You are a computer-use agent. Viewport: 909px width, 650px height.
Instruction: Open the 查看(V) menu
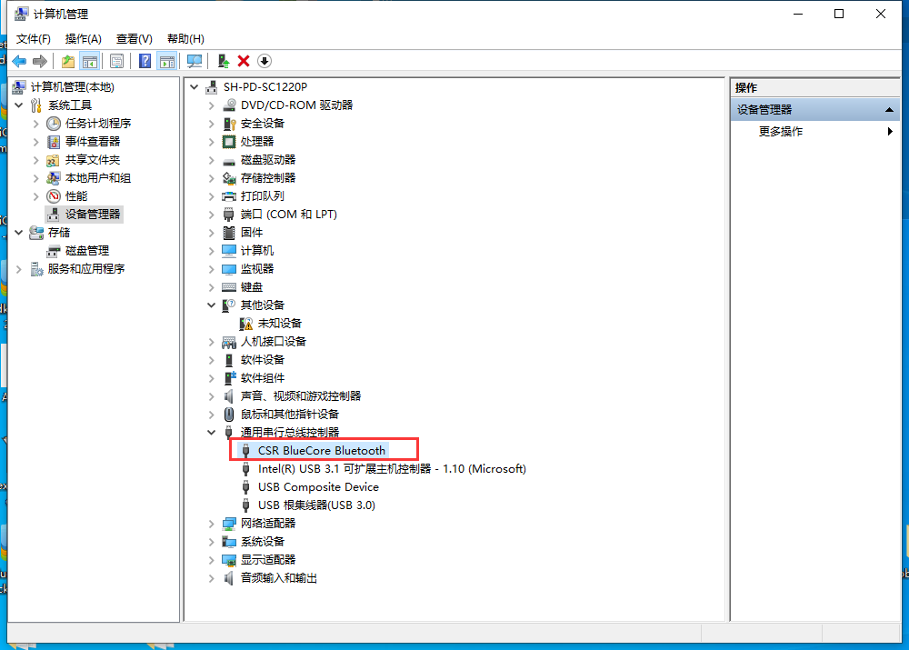tap(135, 39)
